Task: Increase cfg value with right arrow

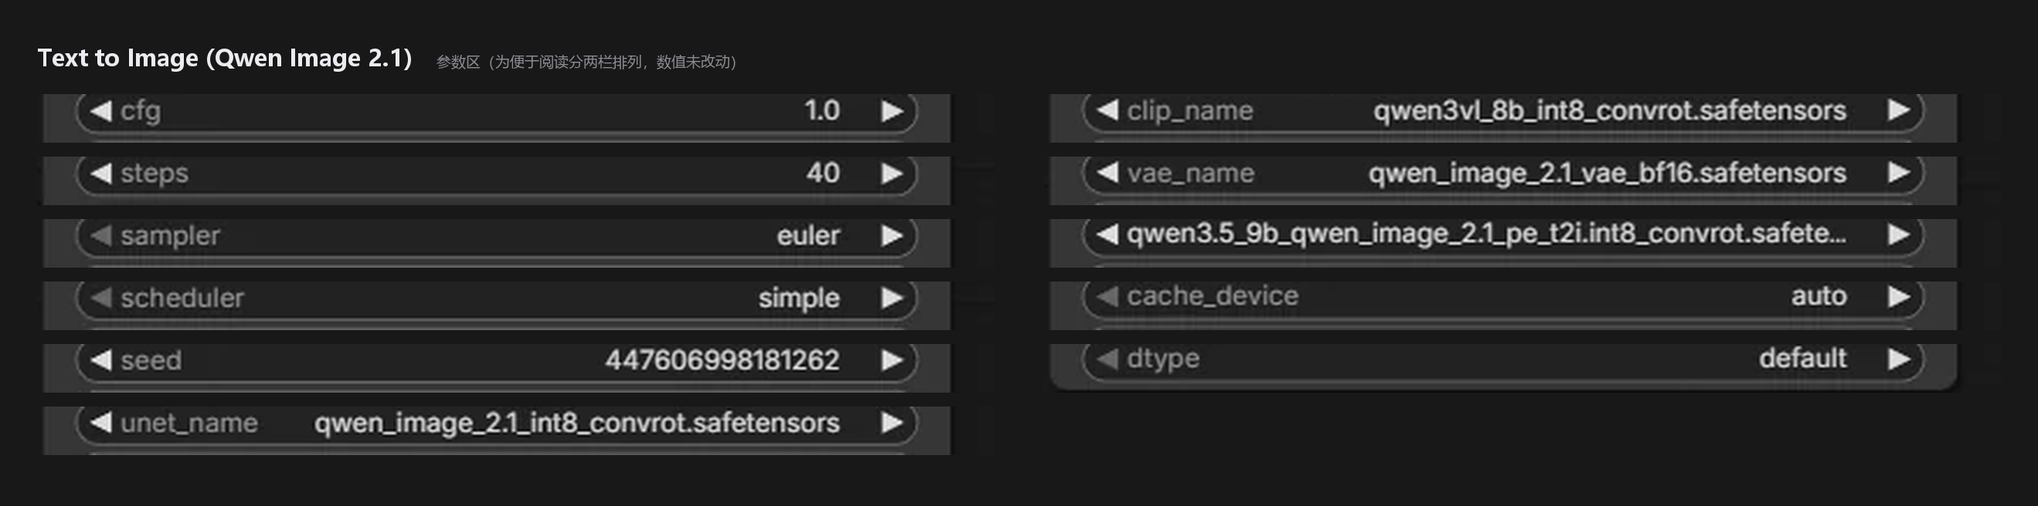Action: pos(892,110)
